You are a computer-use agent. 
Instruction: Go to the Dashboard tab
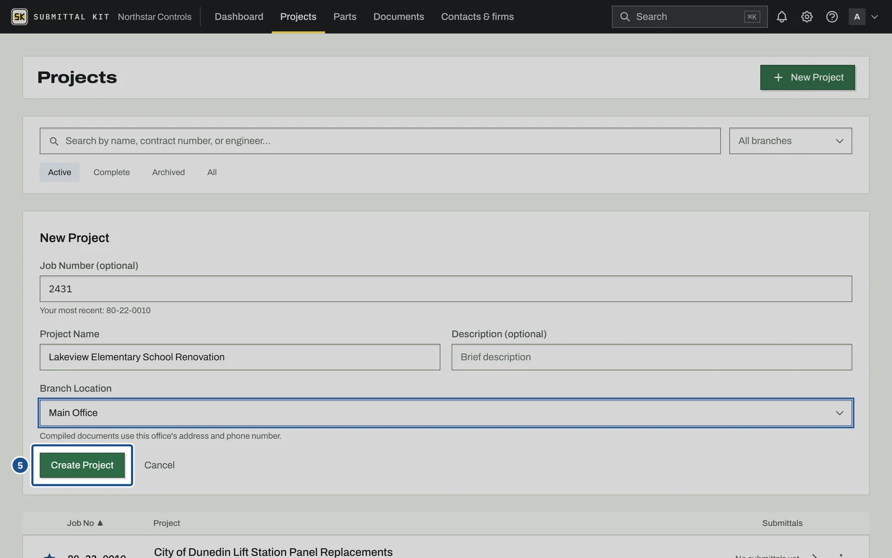pyautogui.click(x=239, y=17)
